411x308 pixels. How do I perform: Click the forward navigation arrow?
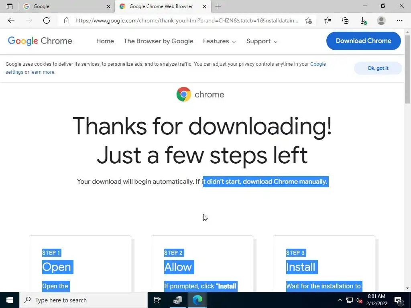tap(29, 20)
